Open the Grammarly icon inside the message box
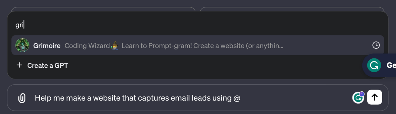Image resolution: width=396 pixels, height=114 pixels. tap(357, 98)
